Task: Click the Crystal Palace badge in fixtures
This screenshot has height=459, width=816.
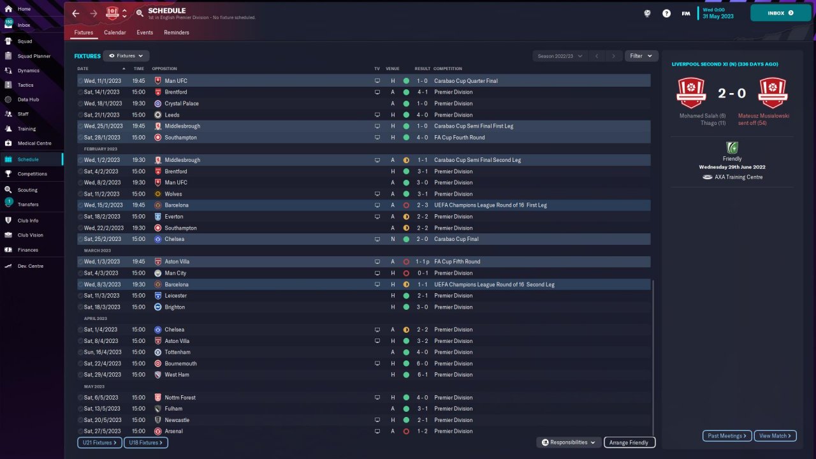Action: pyautogui.click(x=157, y=103)
